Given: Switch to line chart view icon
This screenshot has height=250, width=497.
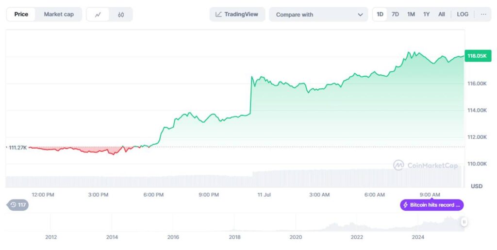Looking at the screenshot, I should point(98,15).
